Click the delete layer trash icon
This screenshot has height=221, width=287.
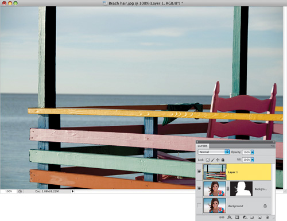coord(267,218)
